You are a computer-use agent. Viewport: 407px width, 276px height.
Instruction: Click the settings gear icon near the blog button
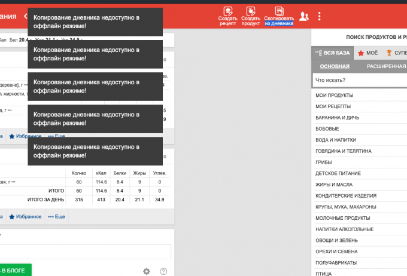[147, 271]
